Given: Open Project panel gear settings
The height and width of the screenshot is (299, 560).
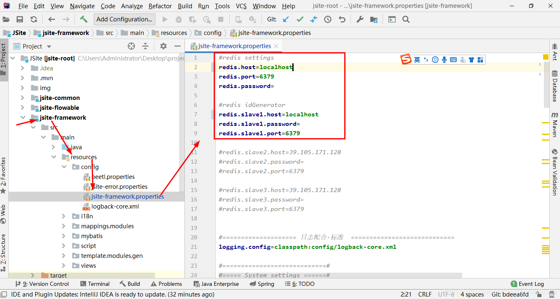Looking at the screenshot, I should [163, 46].
